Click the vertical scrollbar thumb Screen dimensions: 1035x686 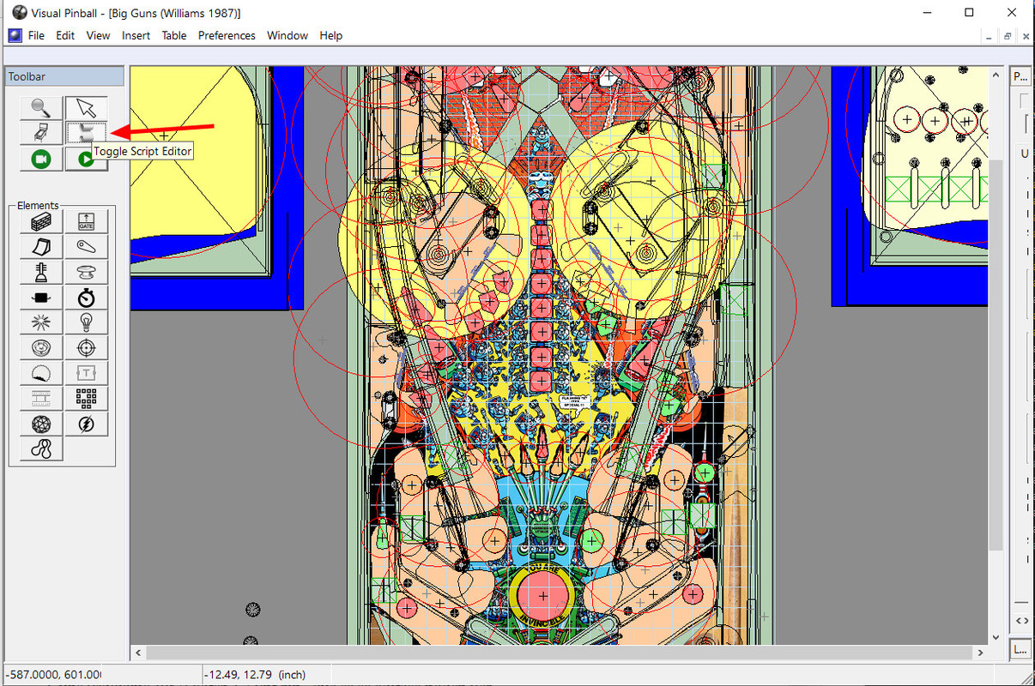[996, 355]
